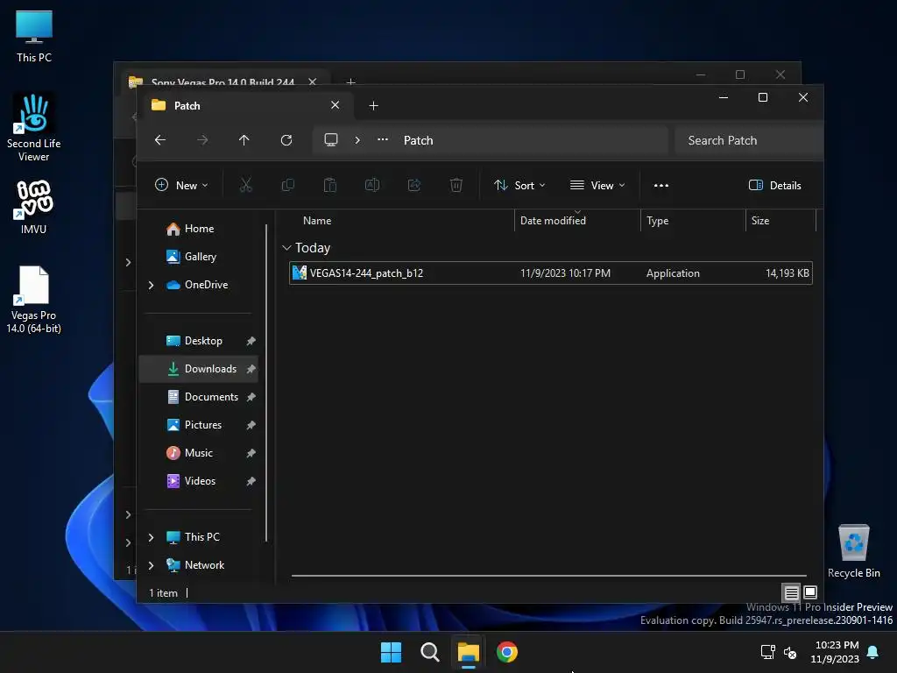Close the Patch tab
Screen dimensions: 897x673
coord(335,105)
